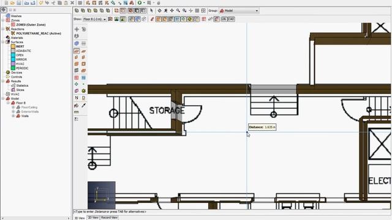This screenshot has height=220, width=392.
Task: Toggle the LBL labels display button
Action: (224, 19)
